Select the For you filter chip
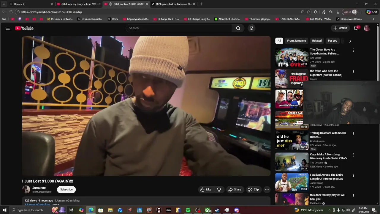This screenshot has height=214, width=380. (332, 41)
